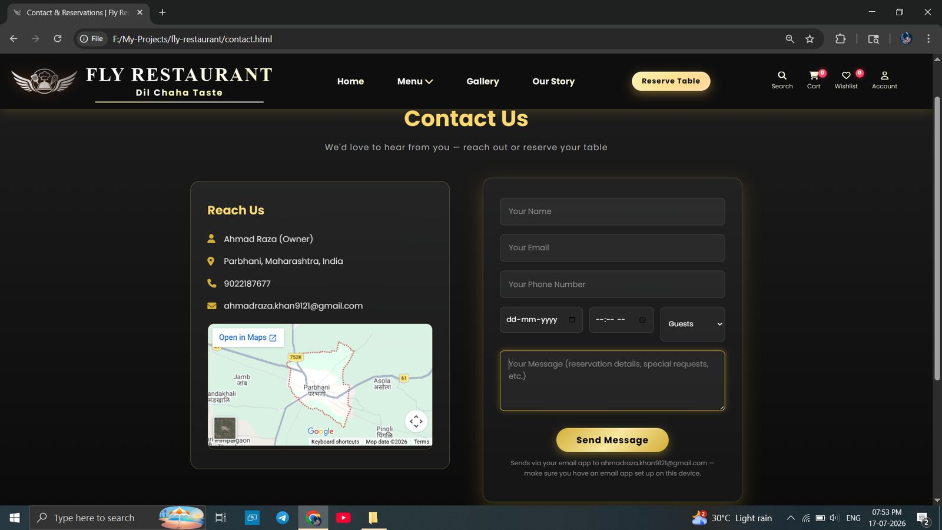The image size is (942, 530).
Task: Click the Reach Us heading
Action: 235,210
